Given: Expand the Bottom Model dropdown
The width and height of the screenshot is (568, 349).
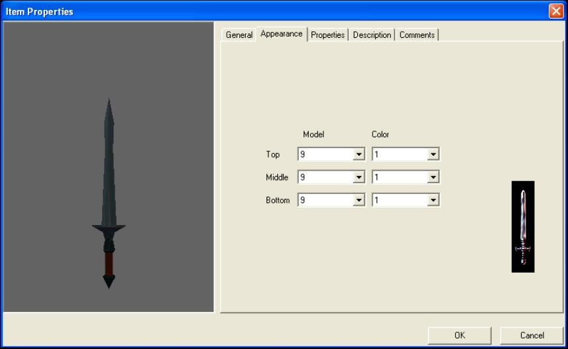Looking at the screenshot, I should tap(359, 200).
